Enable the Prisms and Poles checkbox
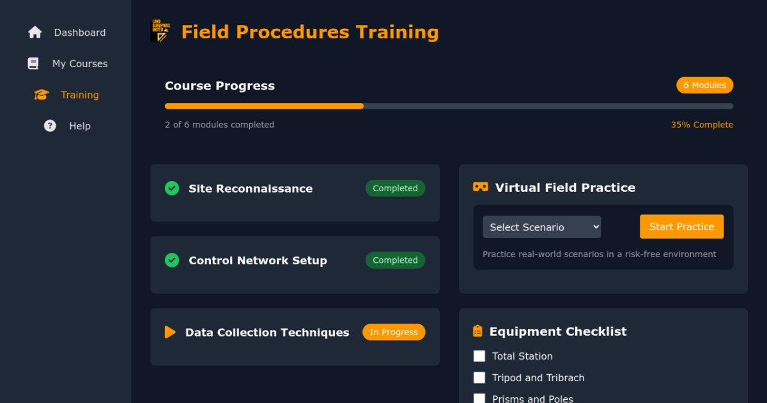This screenshot has height=403, width=767. (x=479, y=399)
